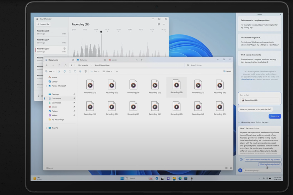Go up one folder with up arrow

[x=59, y=65]
